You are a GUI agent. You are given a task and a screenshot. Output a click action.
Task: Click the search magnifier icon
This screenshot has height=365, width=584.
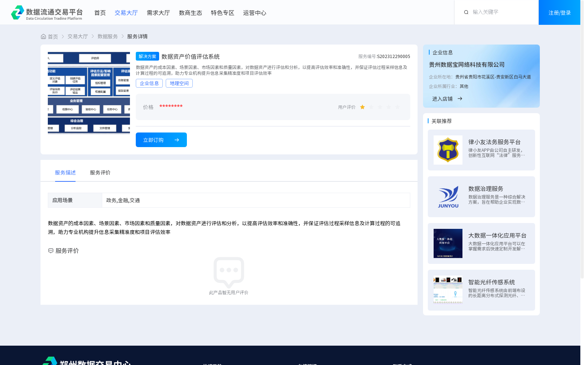466,12
